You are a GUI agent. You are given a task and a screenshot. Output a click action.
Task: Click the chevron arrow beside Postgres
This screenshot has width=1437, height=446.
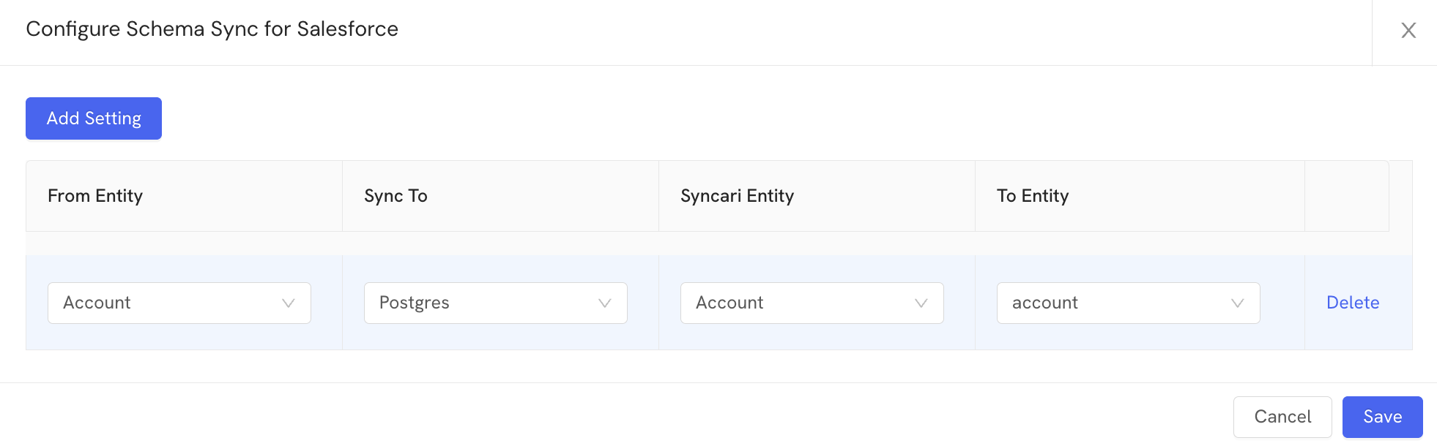(x=605, y=303)
